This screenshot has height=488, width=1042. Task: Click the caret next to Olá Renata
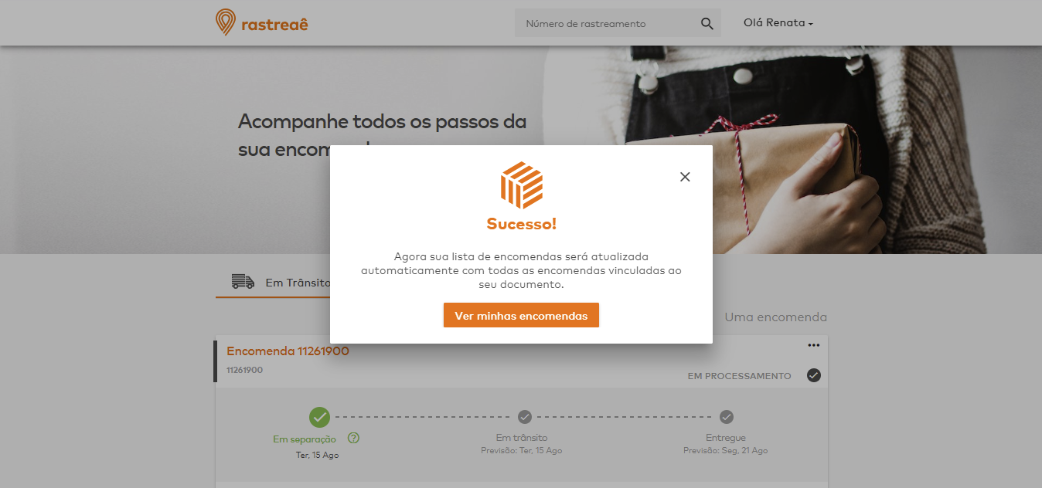[810, 25]
